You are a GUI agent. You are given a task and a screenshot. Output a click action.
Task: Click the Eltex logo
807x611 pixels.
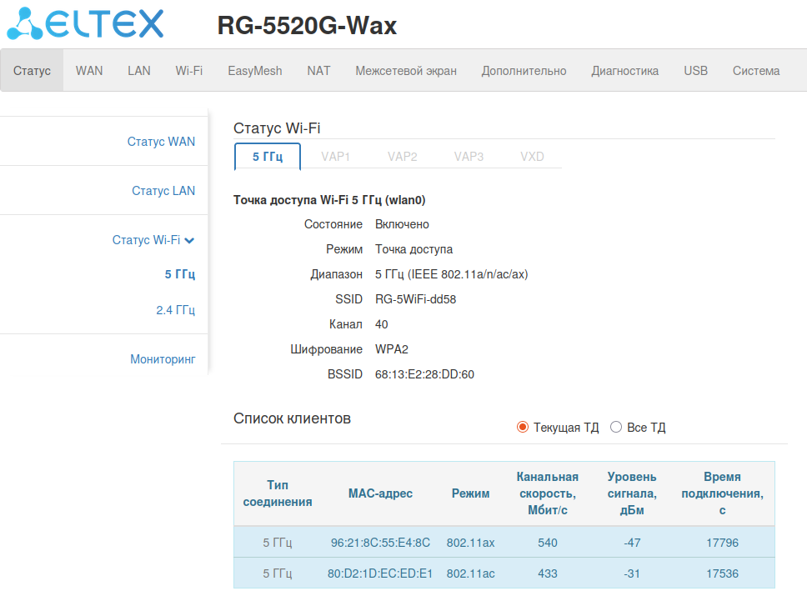coord(85,23)
